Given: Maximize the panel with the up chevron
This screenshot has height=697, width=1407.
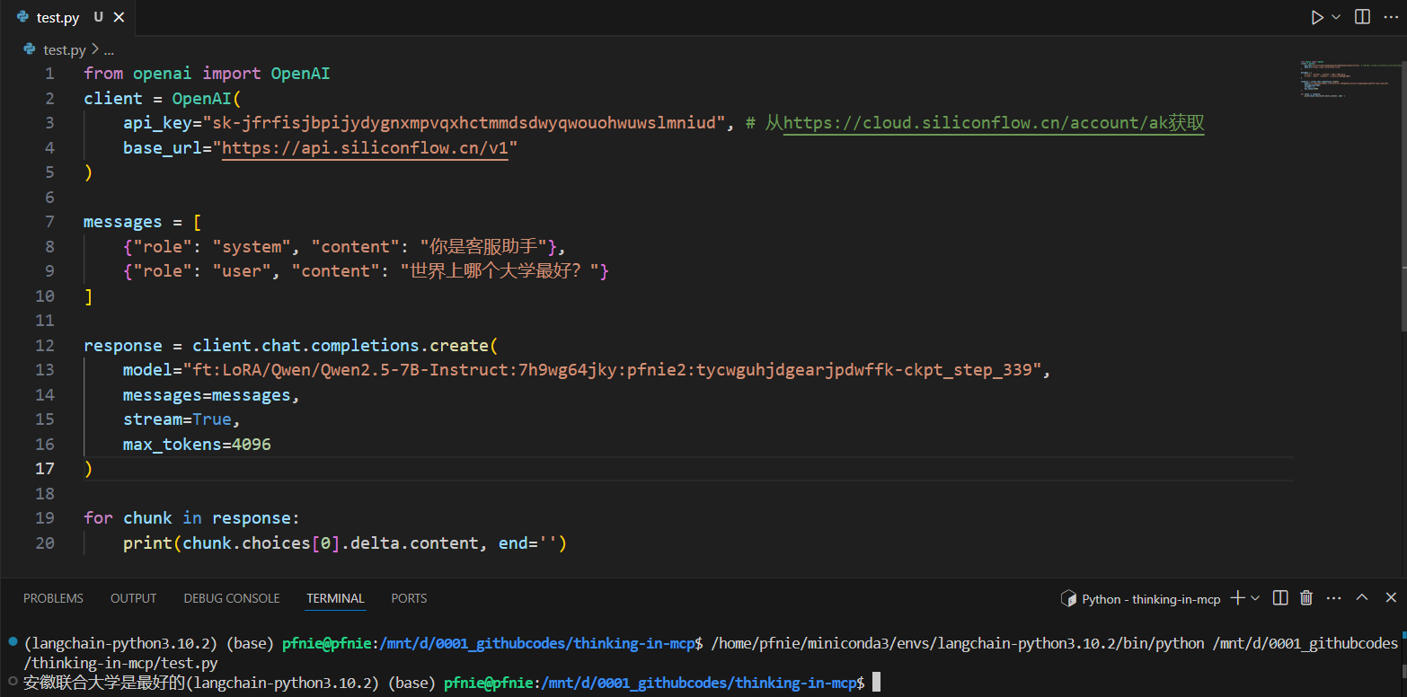Looking at the screenshot, I should (1362, 598).
